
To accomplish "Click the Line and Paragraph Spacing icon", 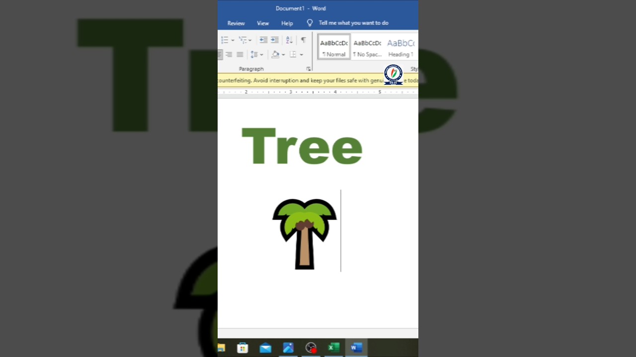I will click(x=254, y=55).
